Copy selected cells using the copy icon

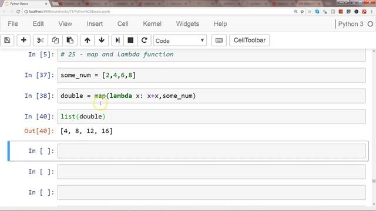pos(55,40)
